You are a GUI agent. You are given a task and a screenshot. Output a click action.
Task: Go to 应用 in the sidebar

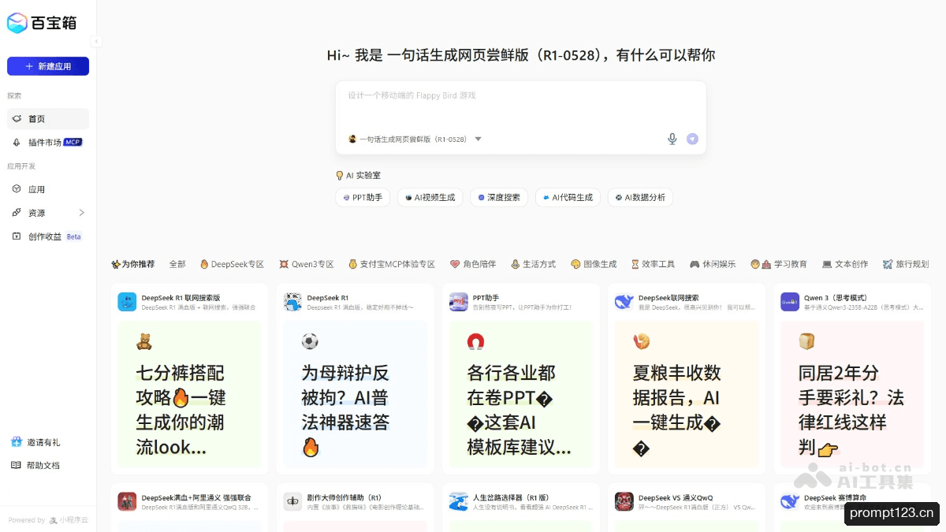[48, 189]
